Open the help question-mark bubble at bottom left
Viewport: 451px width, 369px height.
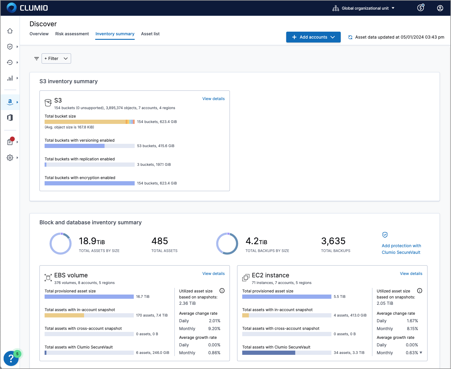(x=11, y=358)
